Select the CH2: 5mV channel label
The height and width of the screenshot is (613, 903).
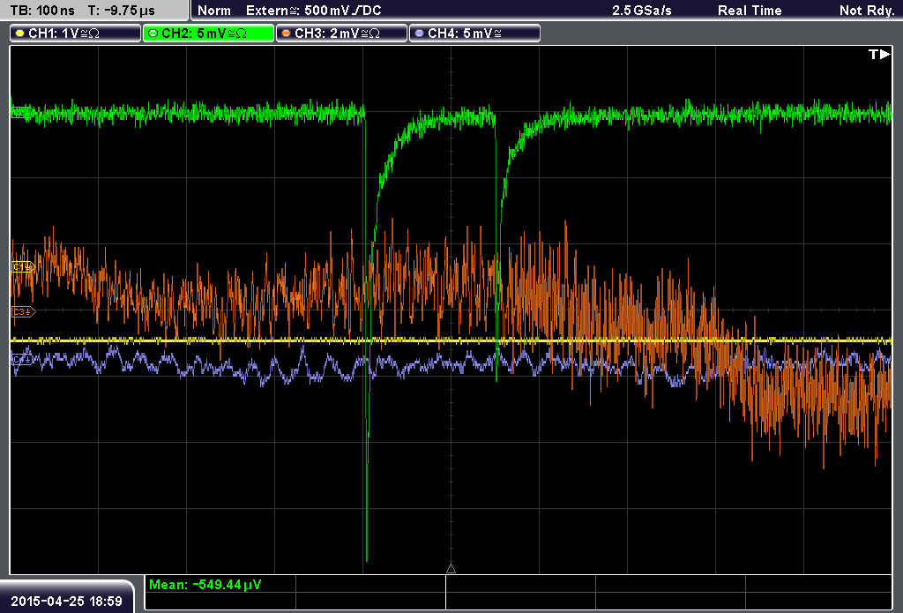coord(208,34)
